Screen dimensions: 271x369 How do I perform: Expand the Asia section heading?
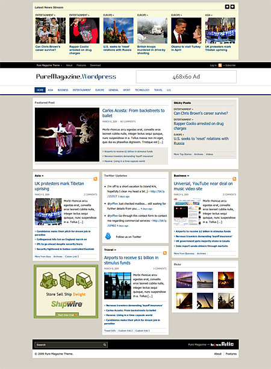(x=39, y=176)
